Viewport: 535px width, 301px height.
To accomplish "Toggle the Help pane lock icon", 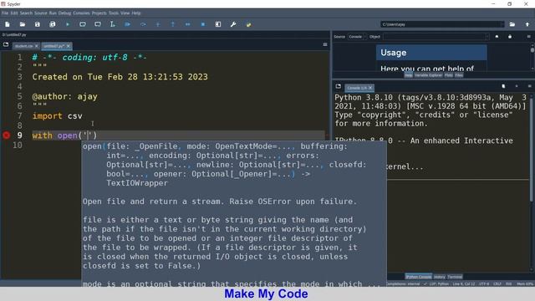I will tap(510, 37).
